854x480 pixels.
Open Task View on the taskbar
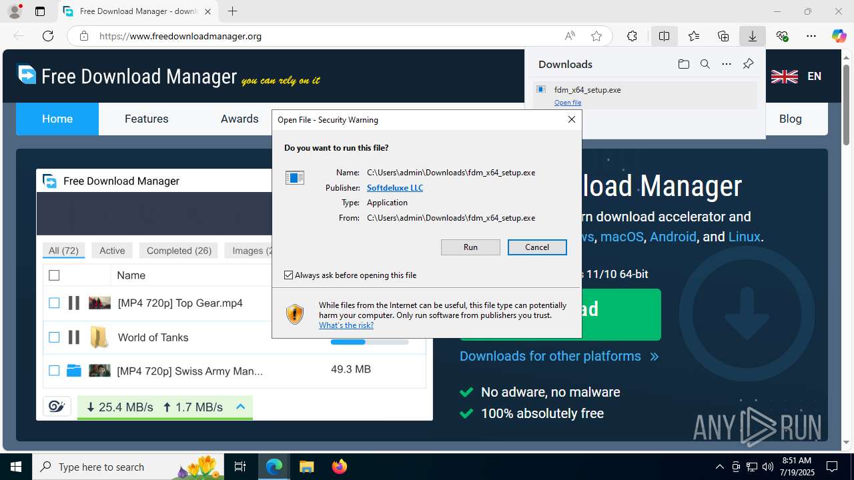click(240, 467)
